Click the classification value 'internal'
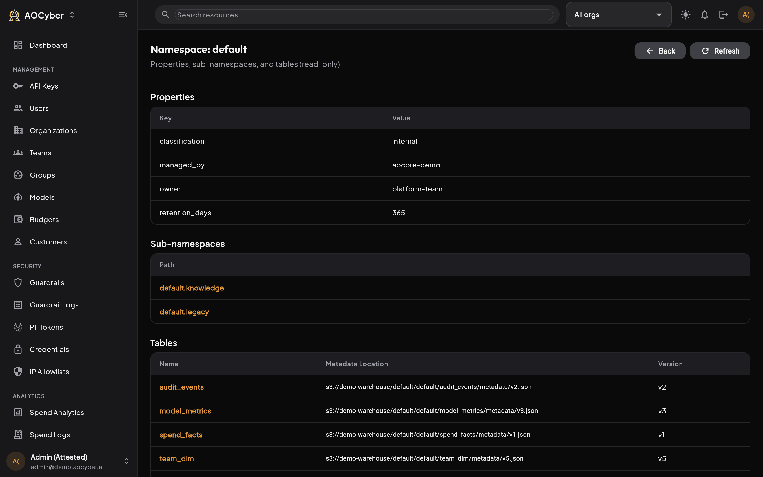763x477 pixels. point(405,141)
